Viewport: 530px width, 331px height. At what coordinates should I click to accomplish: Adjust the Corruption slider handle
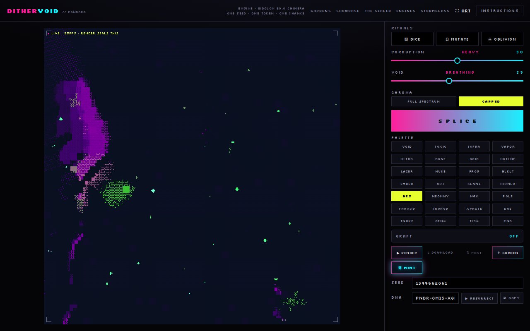point(457,60)
